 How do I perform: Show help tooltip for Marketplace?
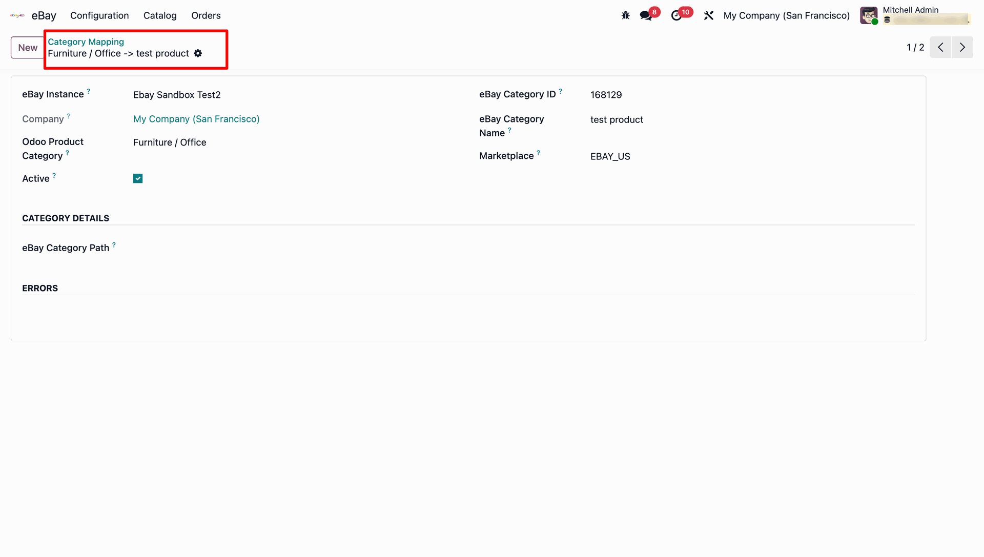point(538,153)
